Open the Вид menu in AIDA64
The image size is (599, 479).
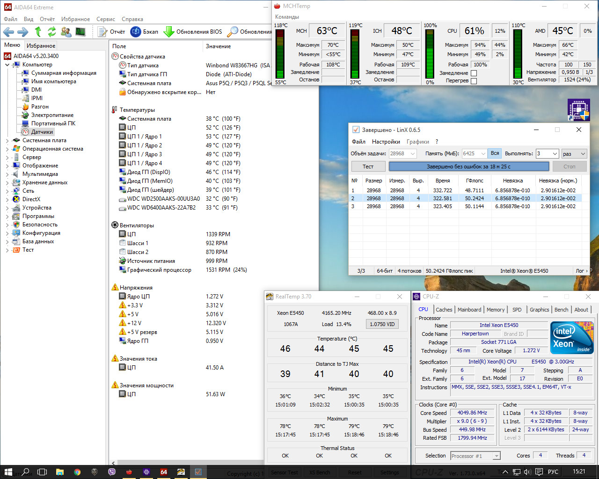tap(29, 19)
